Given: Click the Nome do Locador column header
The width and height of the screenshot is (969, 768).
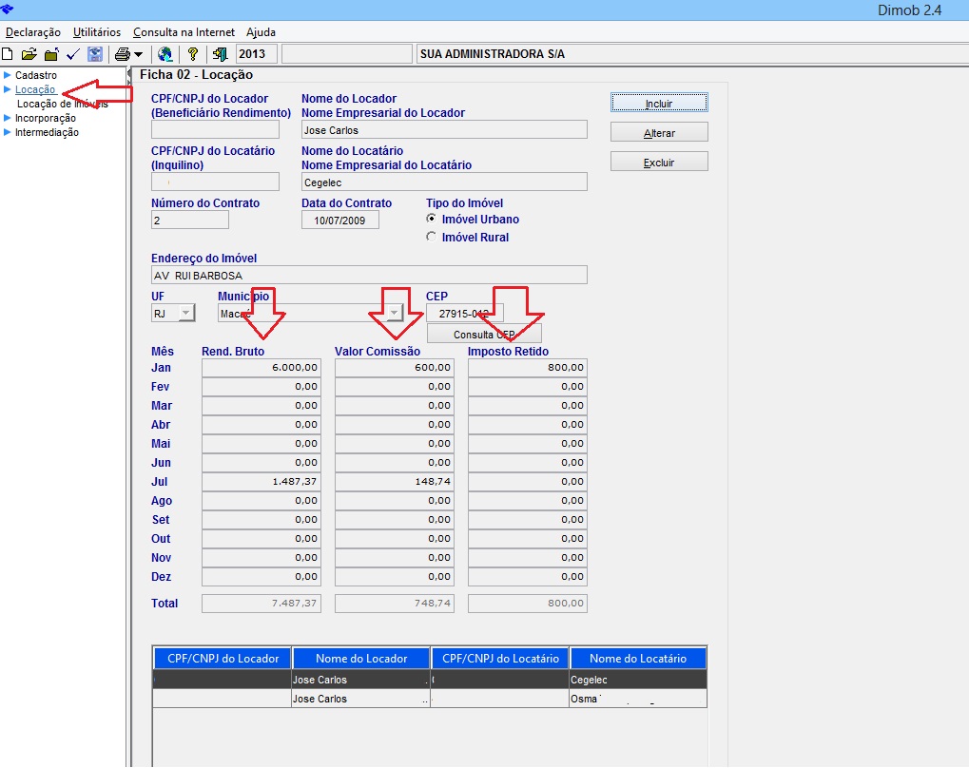Looking at the screenshot, I should point(361,659).
